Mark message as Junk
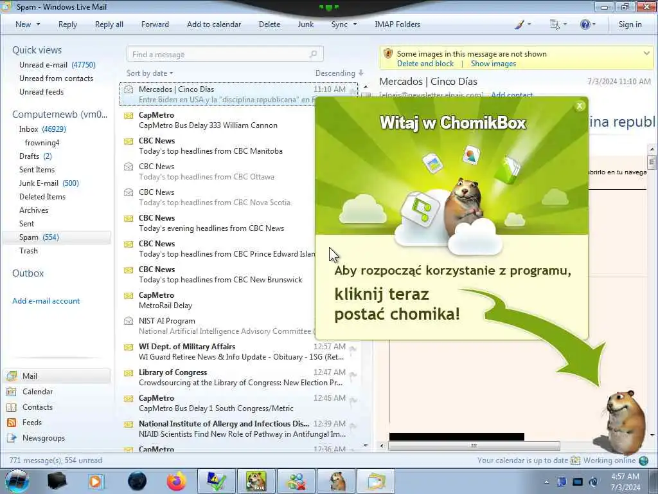The image size is (658, 494). coord(305,24)
